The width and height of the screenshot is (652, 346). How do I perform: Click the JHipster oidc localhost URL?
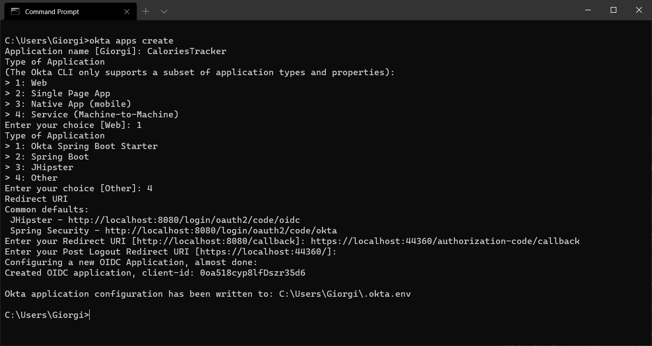point(184,220)
